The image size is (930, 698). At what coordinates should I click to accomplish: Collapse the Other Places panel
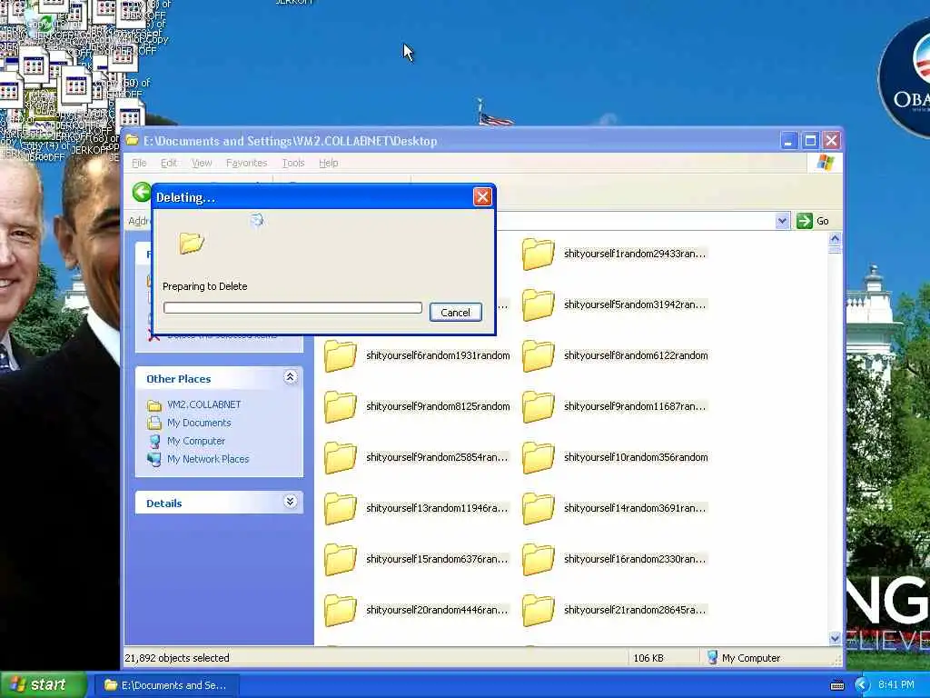290,377
